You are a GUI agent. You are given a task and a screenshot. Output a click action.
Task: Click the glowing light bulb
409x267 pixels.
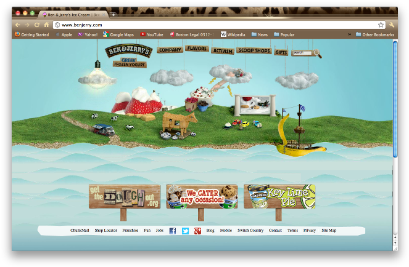[x=97, y=74]
